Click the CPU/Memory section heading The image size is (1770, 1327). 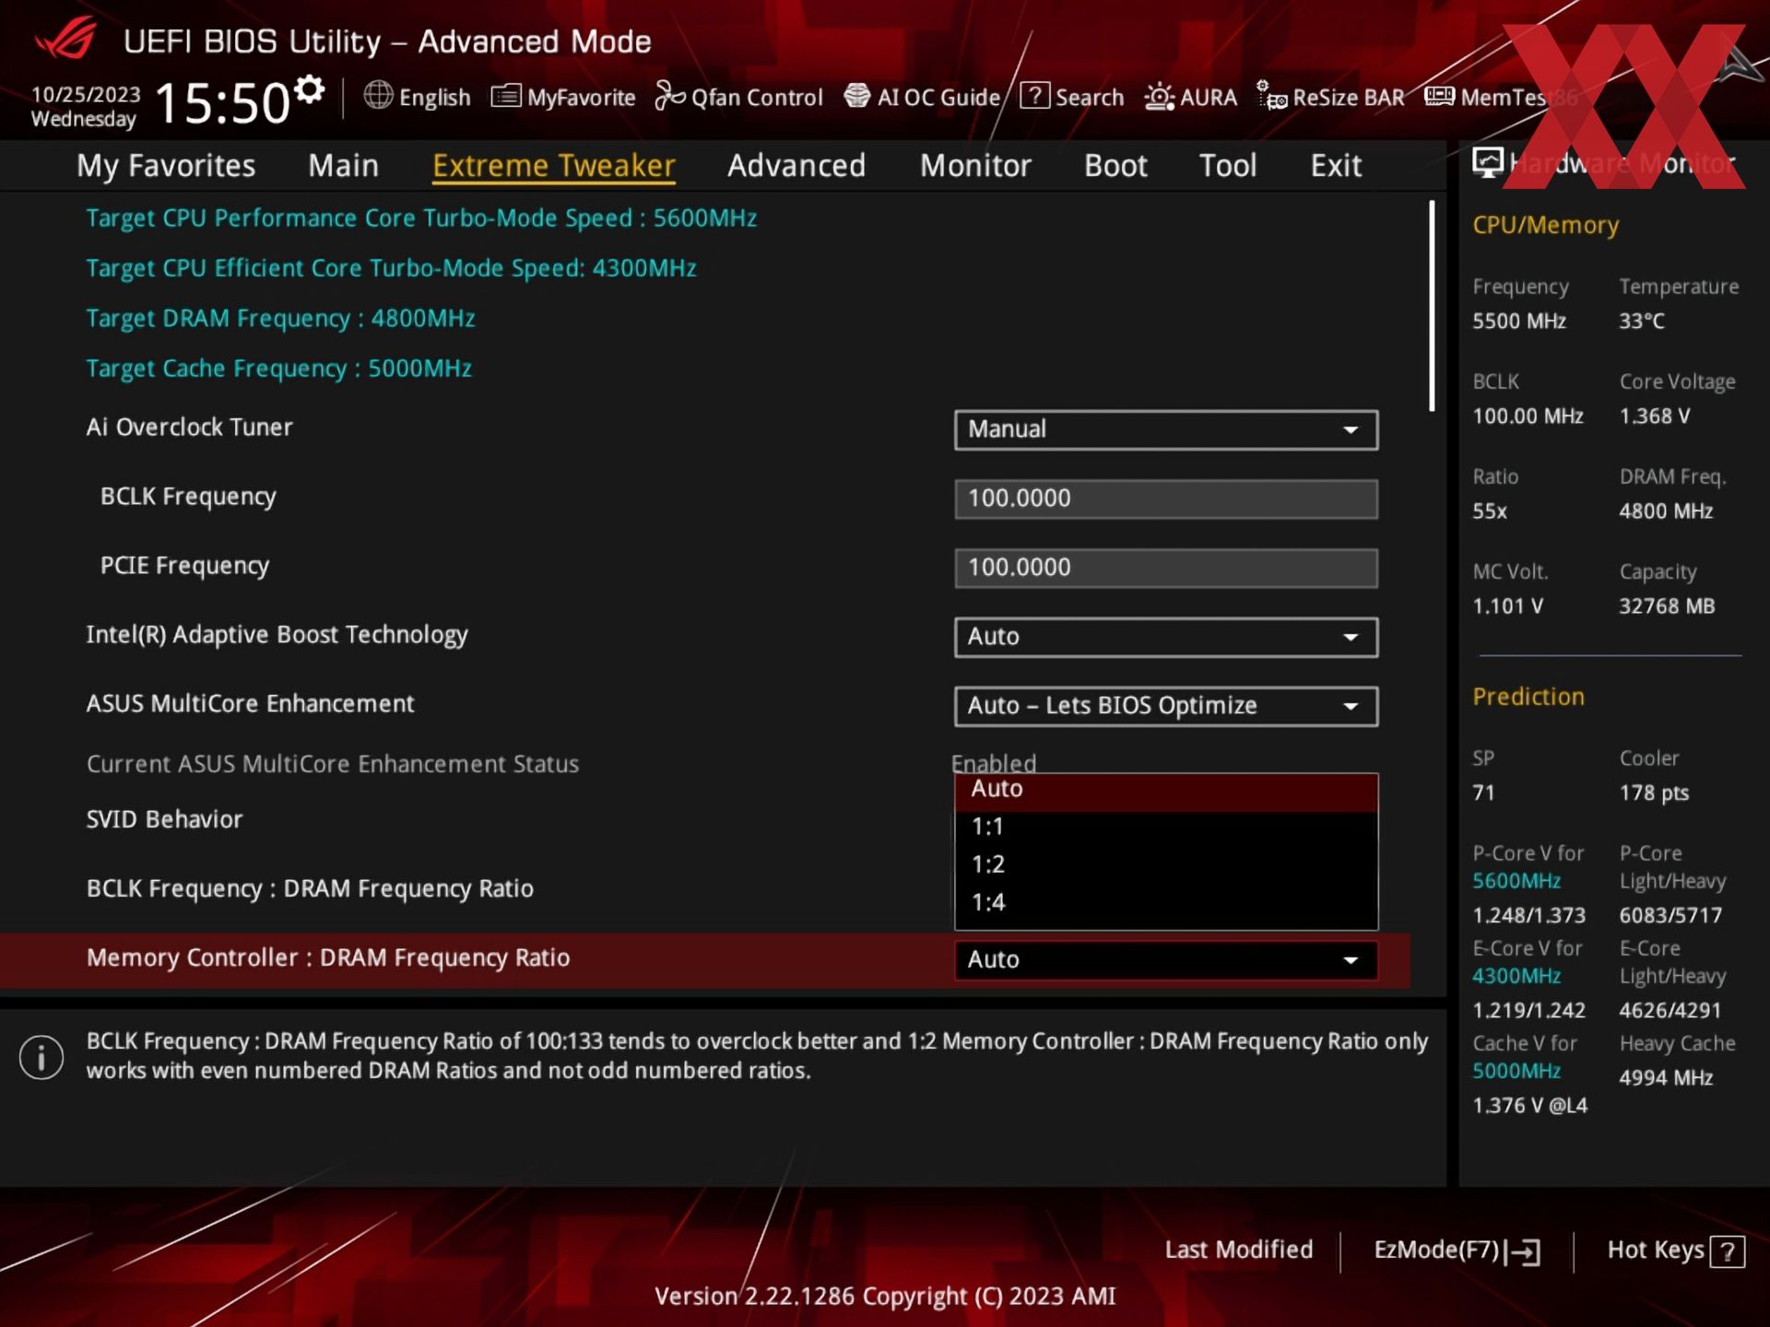[1545, 225]
